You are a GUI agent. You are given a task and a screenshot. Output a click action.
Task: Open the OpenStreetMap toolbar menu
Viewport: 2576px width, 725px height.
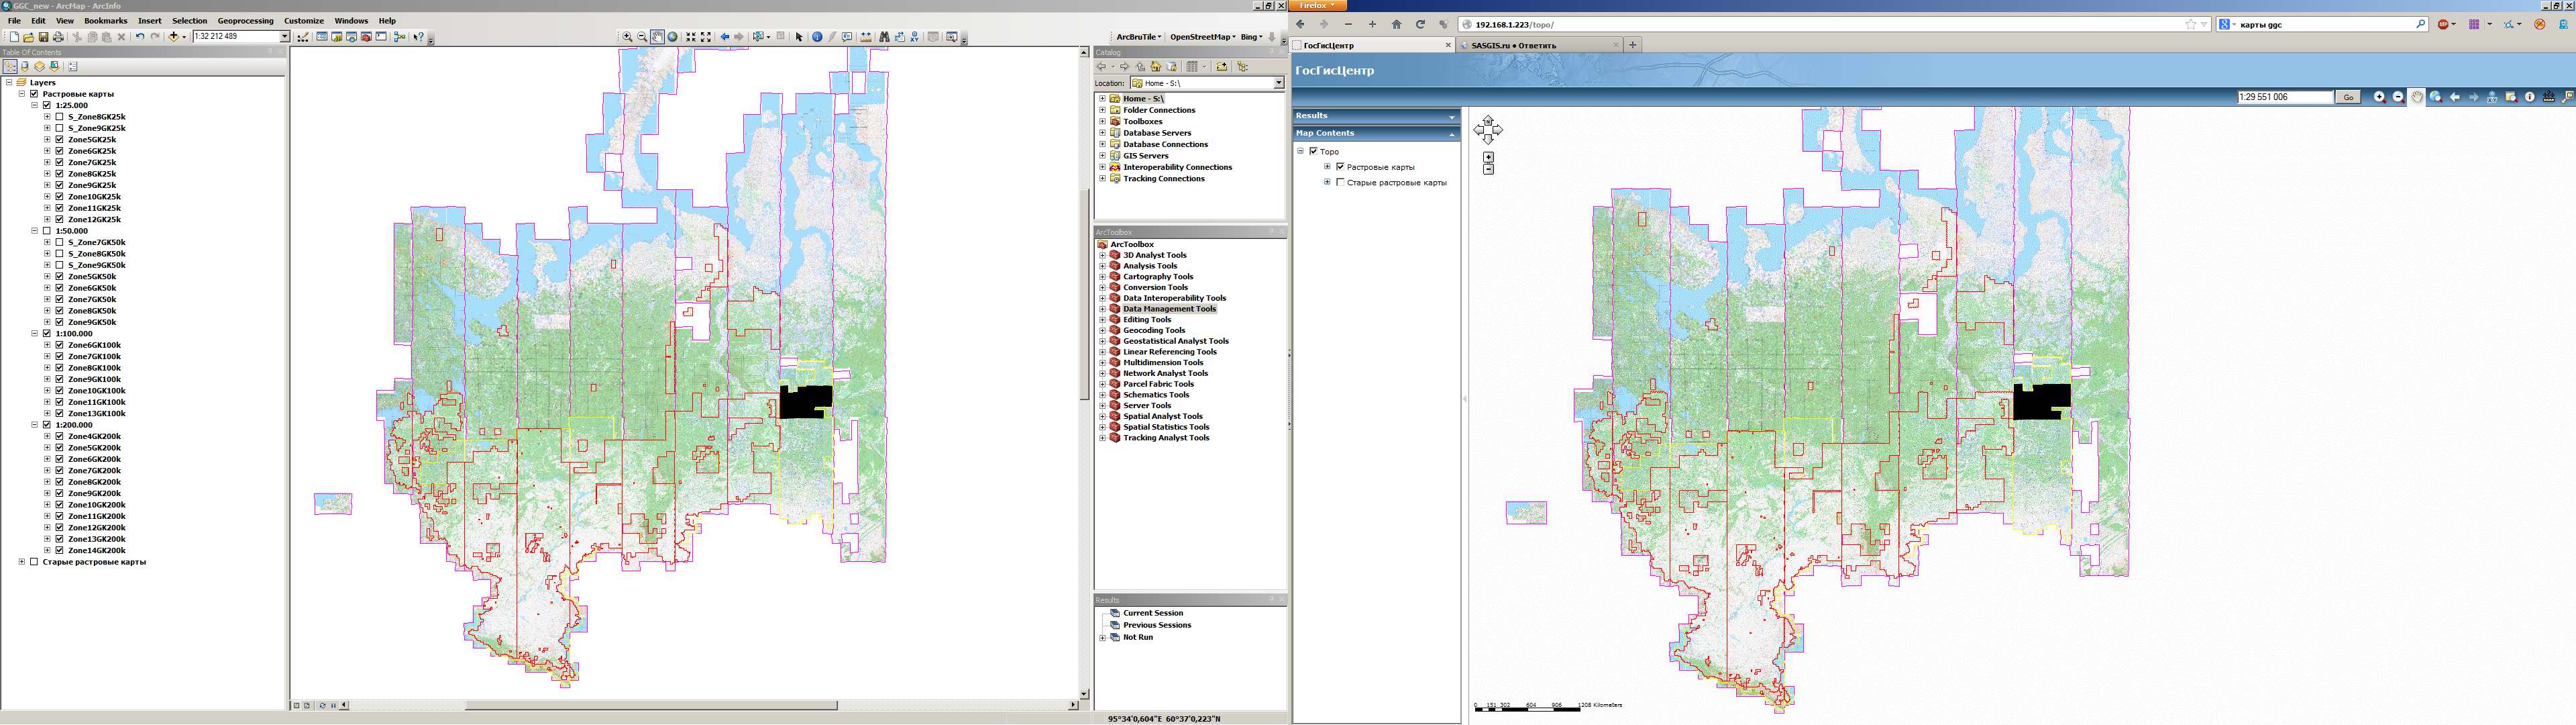point(1202,37)
